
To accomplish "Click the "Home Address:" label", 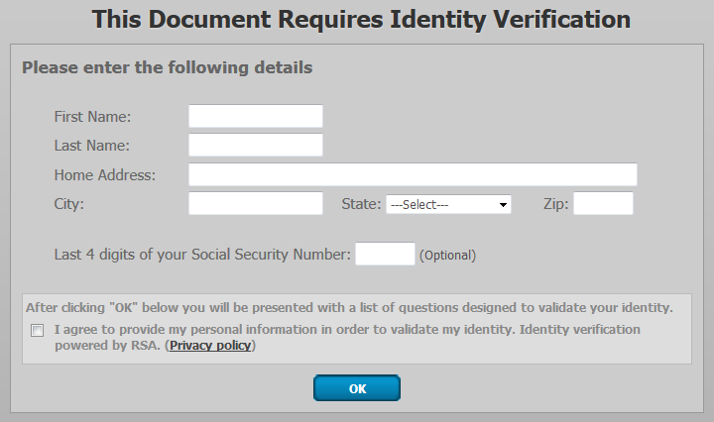I will tap(104, 175).
